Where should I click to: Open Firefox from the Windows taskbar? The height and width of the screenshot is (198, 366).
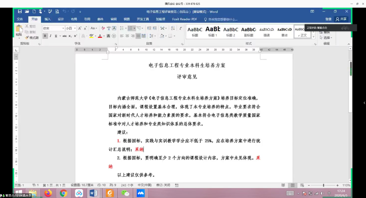[48, 193]
